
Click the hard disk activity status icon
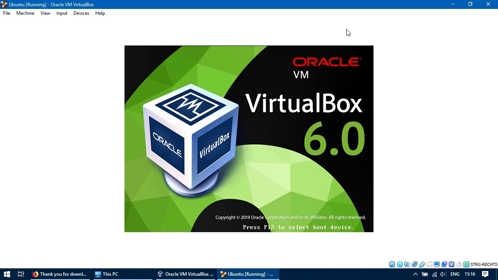392,264
